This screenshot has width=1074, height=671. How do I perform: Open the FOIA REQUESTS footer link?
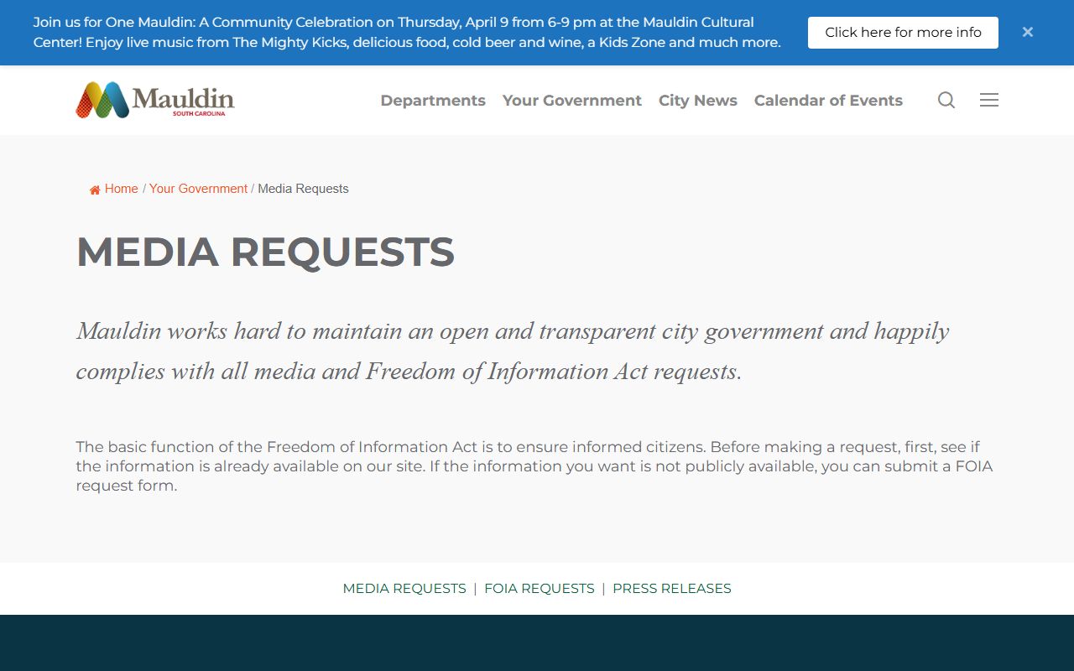(x=540, y=589)
